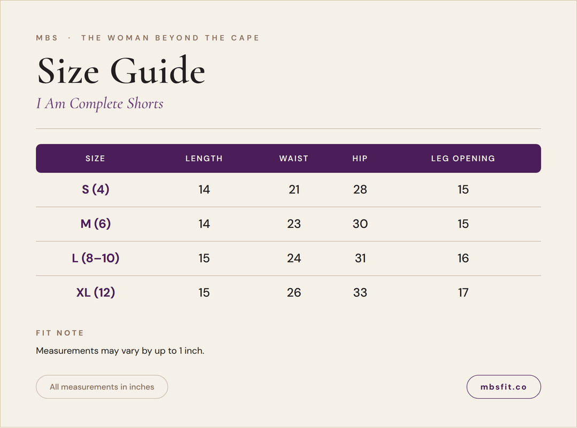Click the Size Guide heading

click(121, 70)
